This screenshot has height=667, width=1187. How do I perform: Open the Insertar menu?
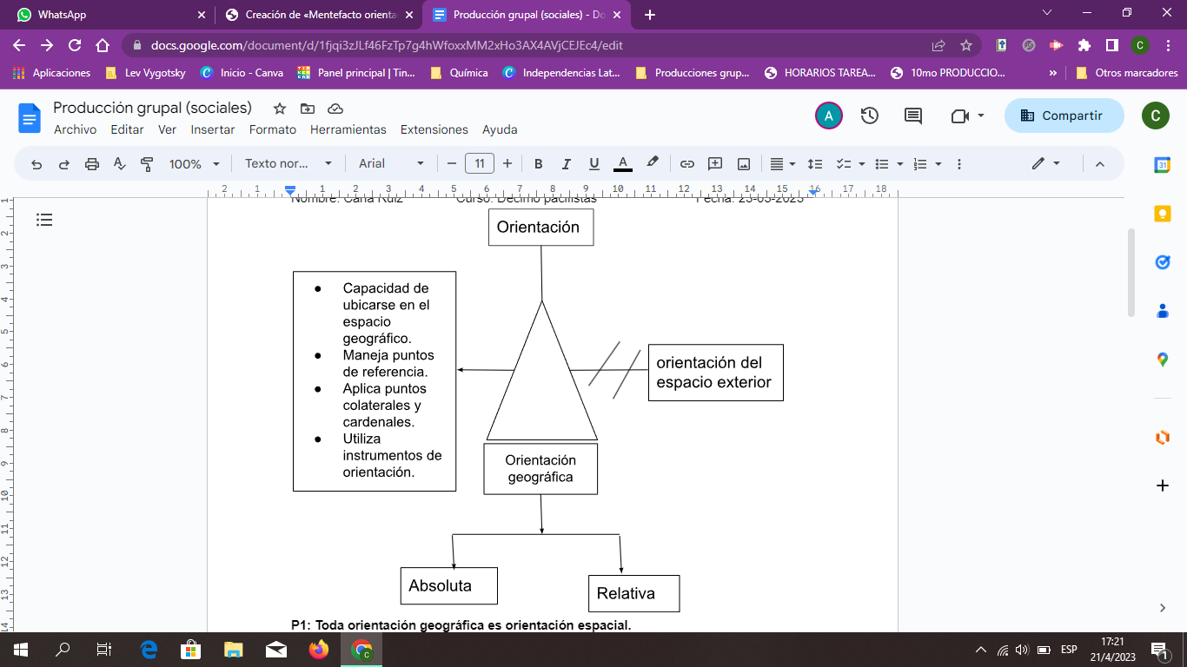click(213, 129)
